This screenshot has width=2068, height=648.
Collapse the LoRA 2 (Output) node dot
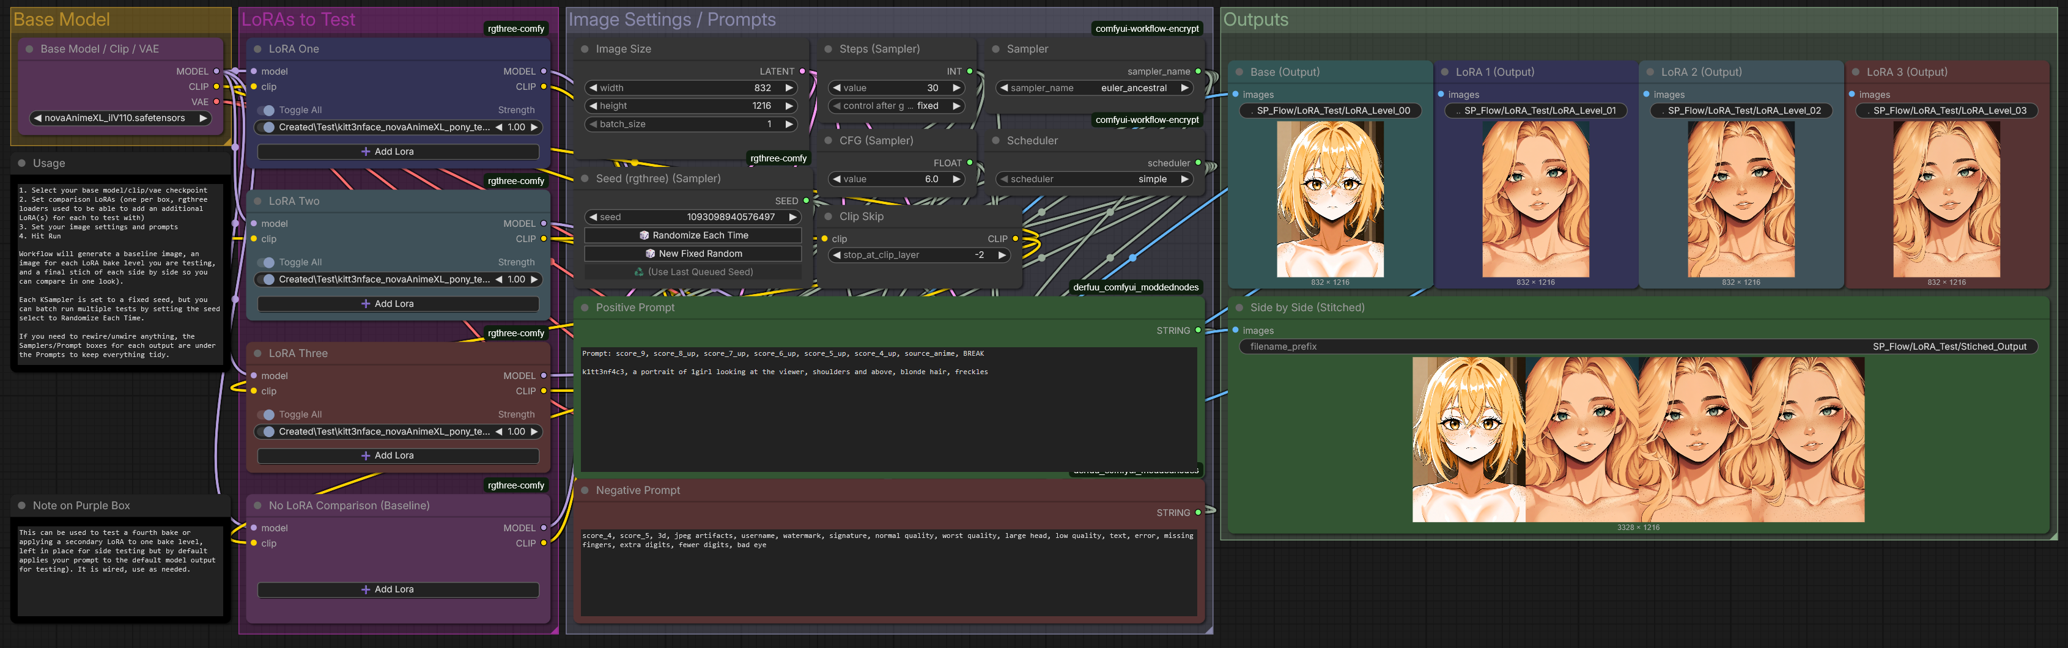click(1650, 72)
